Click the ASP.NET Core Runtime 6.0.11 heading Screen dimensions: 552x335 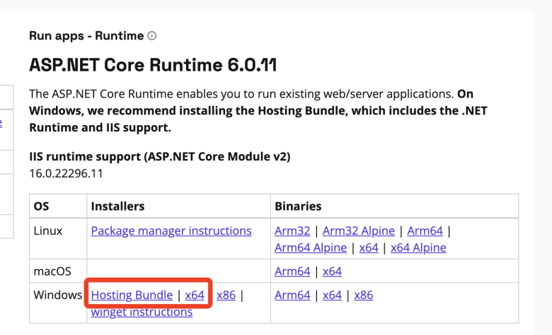click(153, 66)
